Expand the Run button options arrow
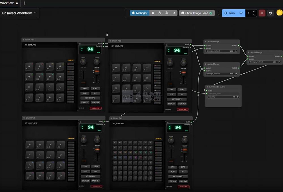Screen dimensions: 283x192 point(241,13)
